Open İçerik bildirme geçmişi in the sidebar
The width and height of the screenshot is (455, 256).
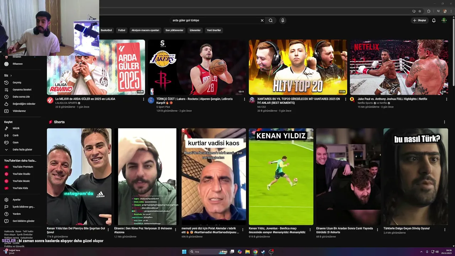coord(21,207)
